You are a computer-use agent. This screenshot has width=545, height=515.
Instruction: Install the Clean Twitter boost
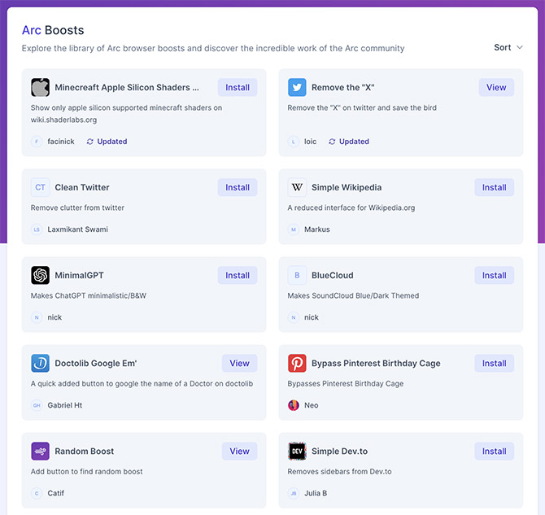pos(238,187)
